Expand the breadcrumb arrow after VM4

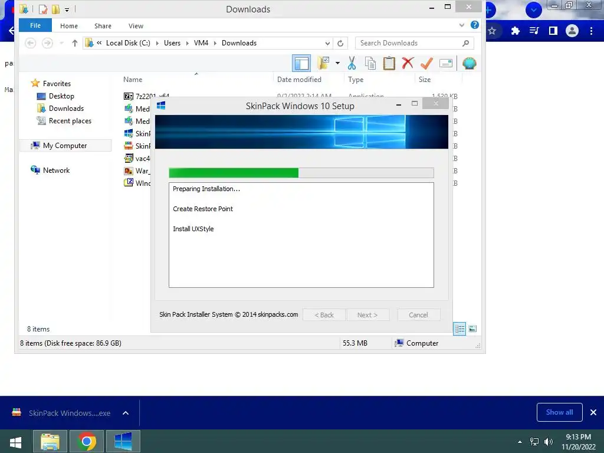click(x=215, y=43)
